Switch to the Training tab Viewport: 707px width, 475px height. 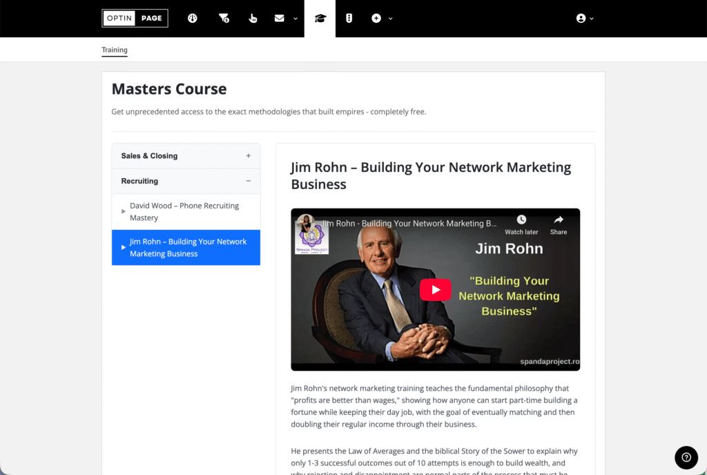(115, 50)
